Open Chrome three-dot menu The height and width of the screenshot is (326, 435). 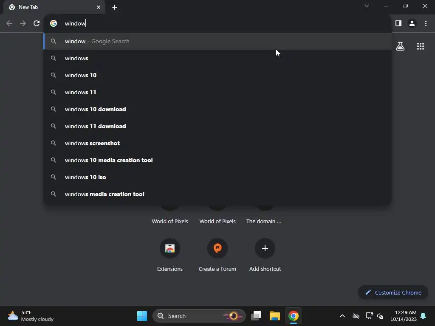[x=426, y=23]
